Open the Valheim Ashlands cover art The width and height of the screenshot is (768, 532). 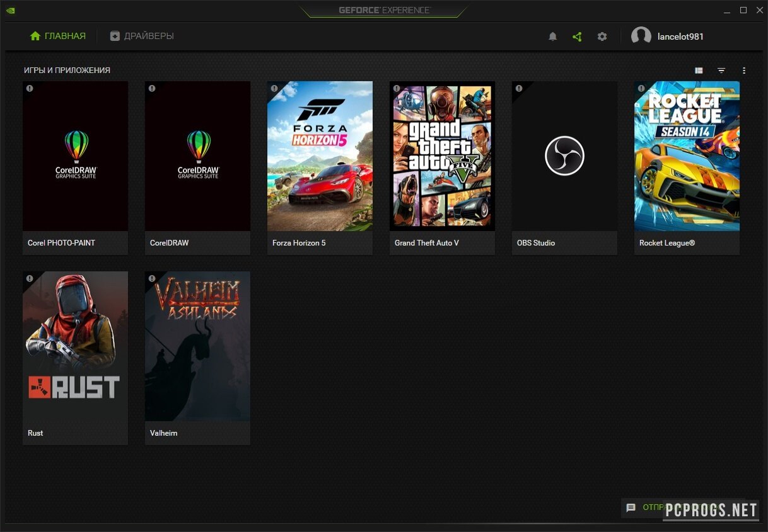click(197, 346)
